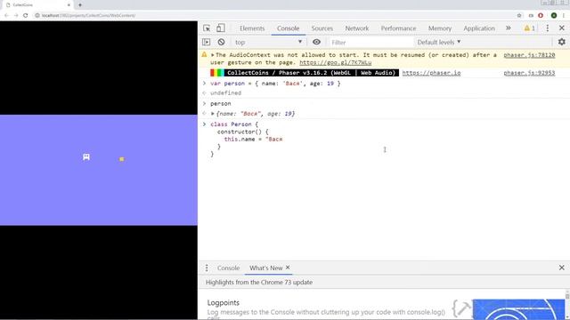The height and width of the screenshot is (320, 570).
Task: Select the What's New drawer tab
Action: 265,268
